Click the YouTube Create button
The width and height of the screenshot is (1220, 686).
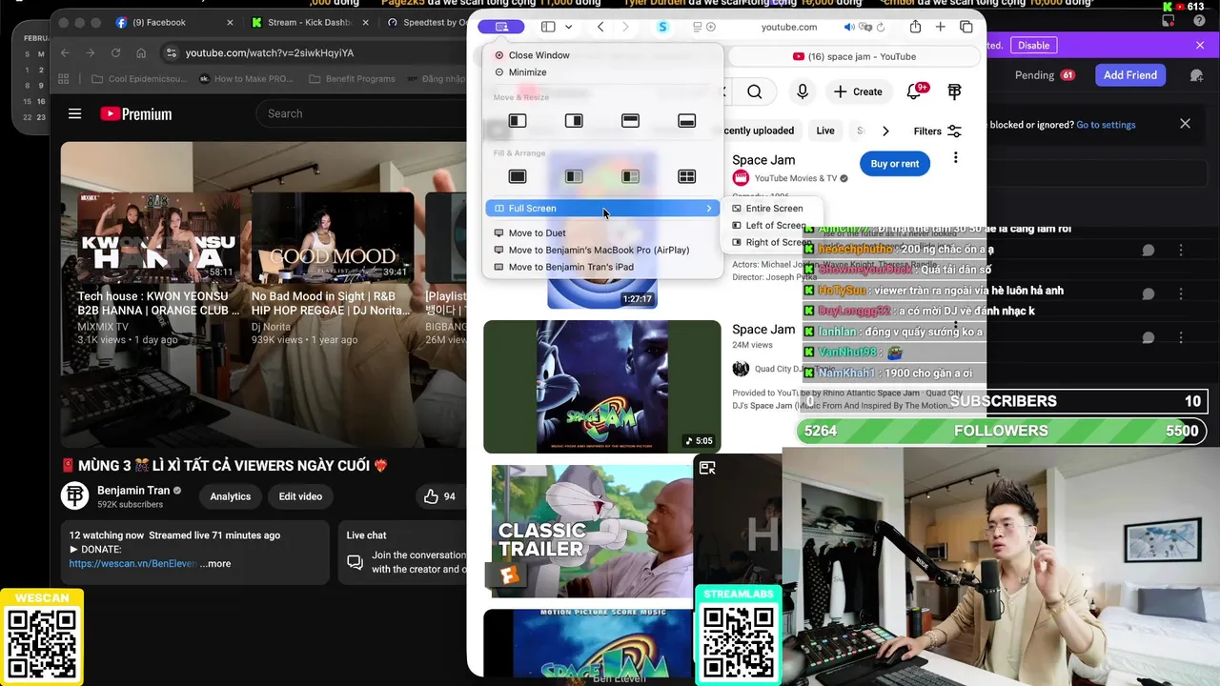point(858,91)
